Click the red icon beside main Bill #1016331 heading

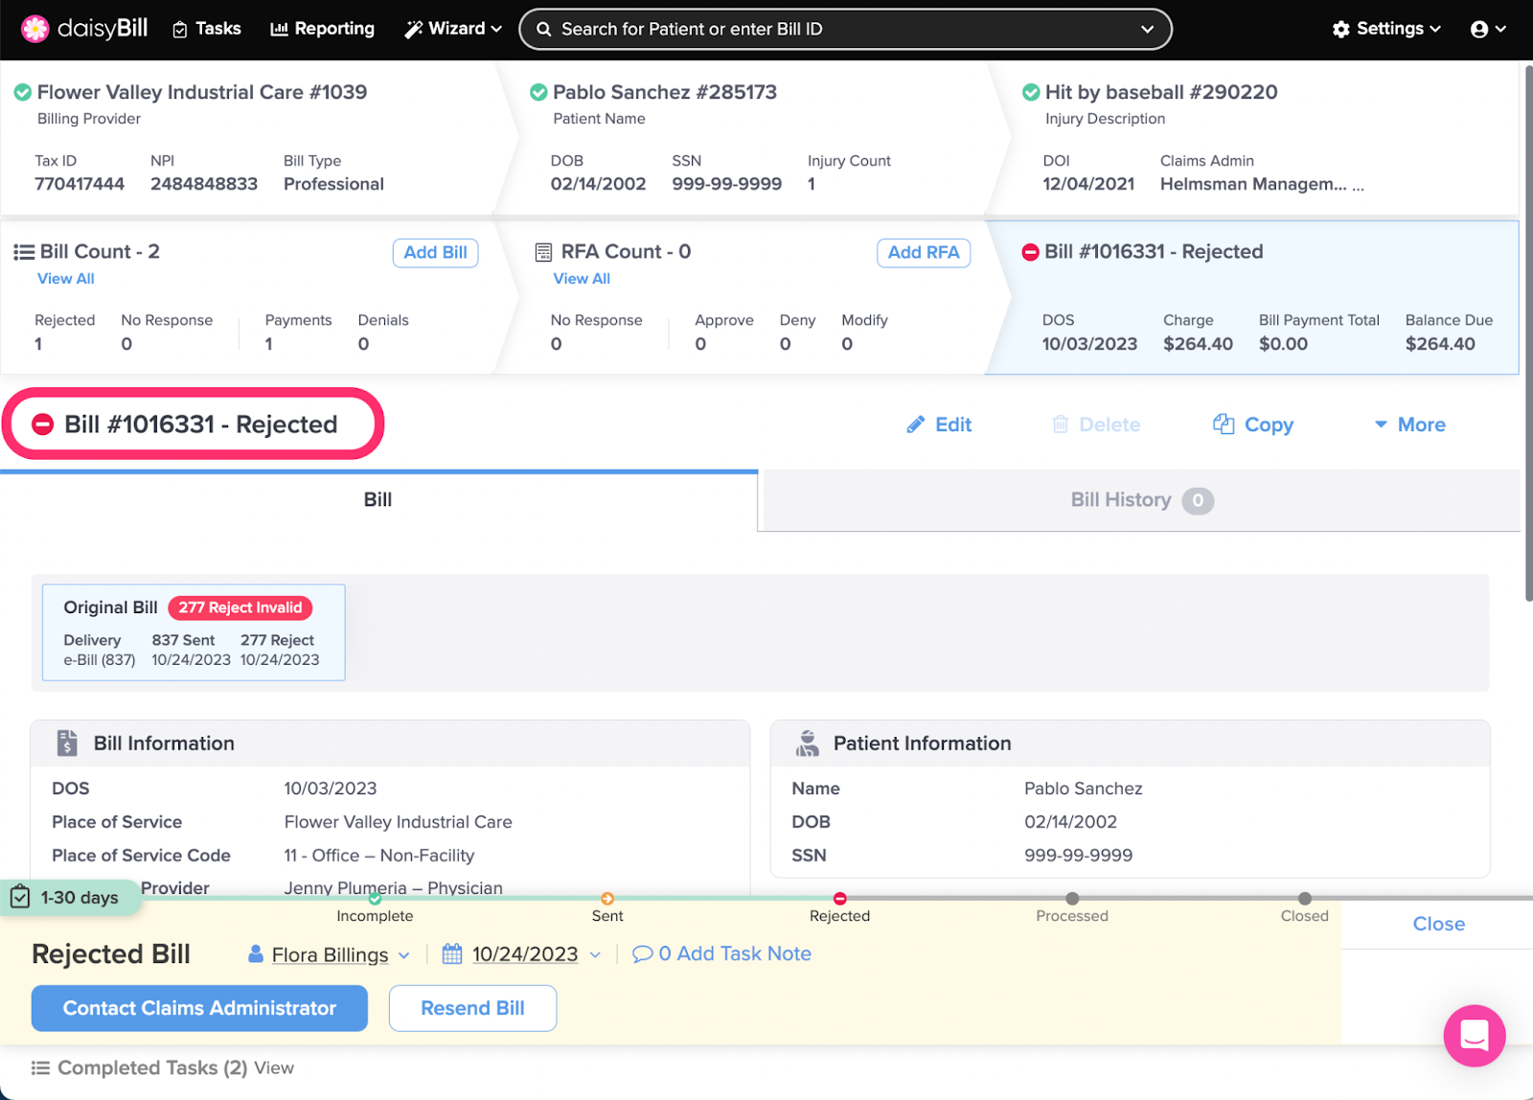(43, 424)
